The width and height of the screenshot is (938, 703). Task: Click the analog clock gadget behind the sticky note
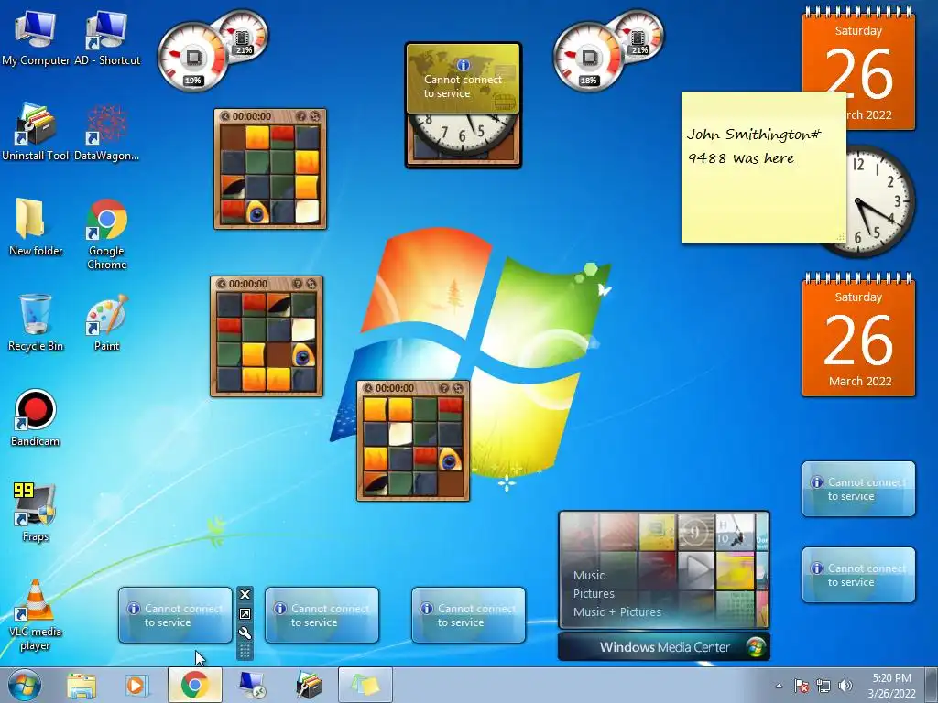click(x=880, y=200)
